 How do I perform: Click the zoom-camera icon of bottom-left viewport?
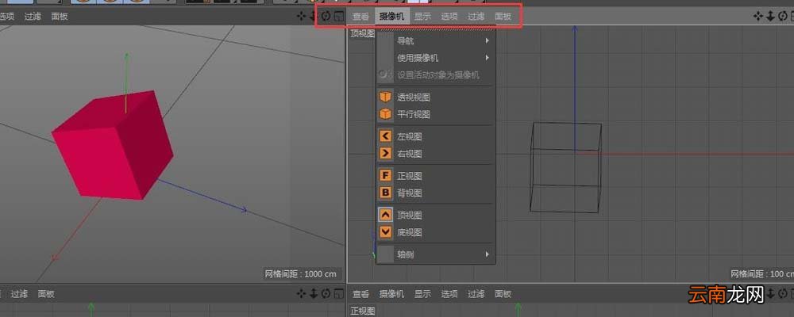[x=314, y=293]
